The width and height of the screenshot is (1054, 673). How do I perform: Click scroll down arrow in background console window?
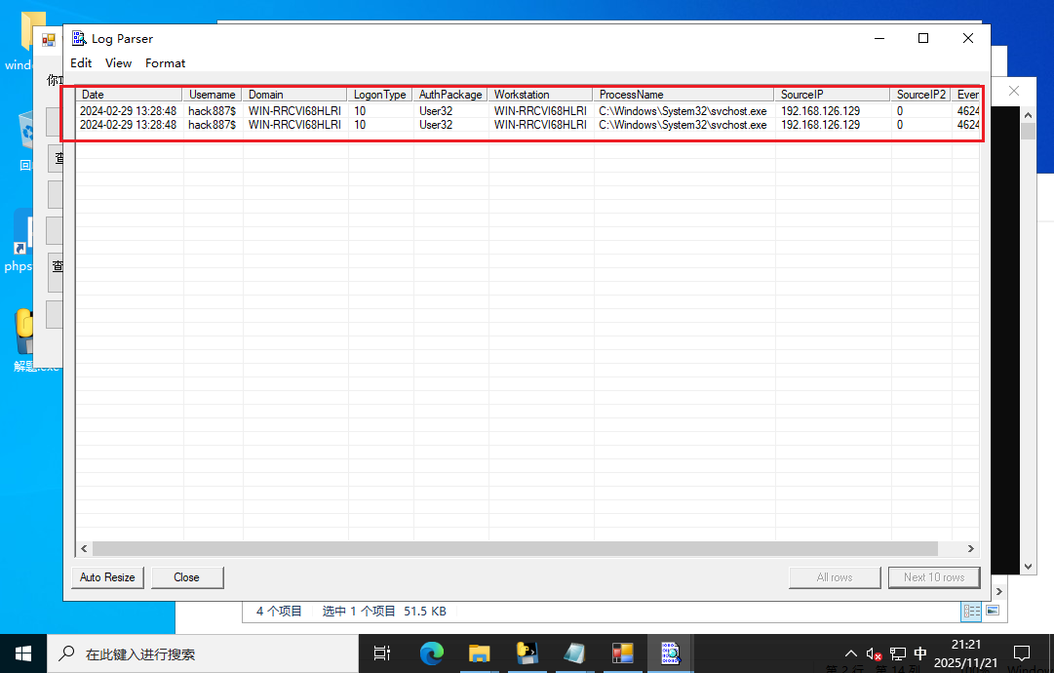tap(1028, 567)
